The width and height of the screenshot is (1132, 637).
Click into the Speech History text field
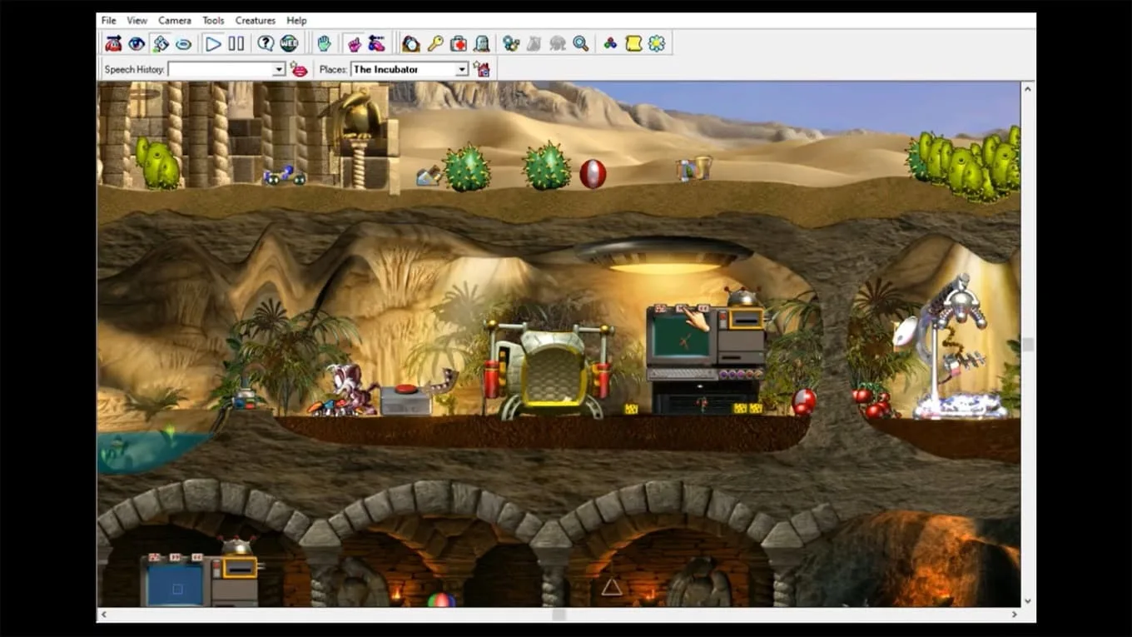(x=221, y=70)
